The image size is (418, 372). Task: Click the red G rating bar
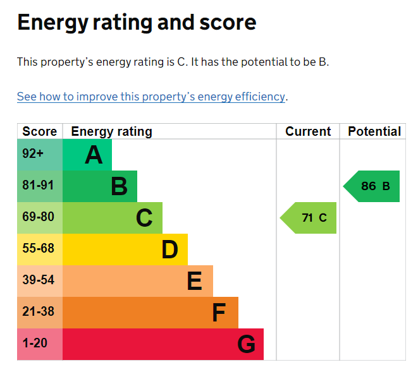tap(163, 344)
